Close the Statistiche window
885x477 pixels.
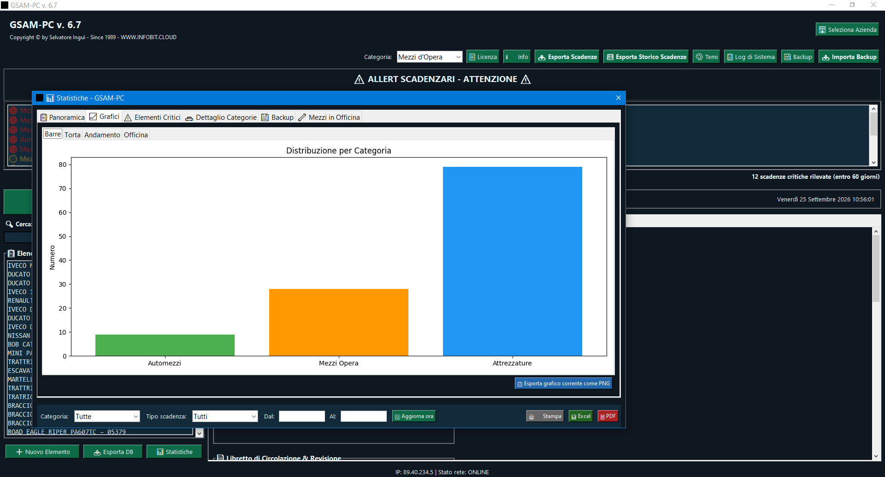[619, 98]
